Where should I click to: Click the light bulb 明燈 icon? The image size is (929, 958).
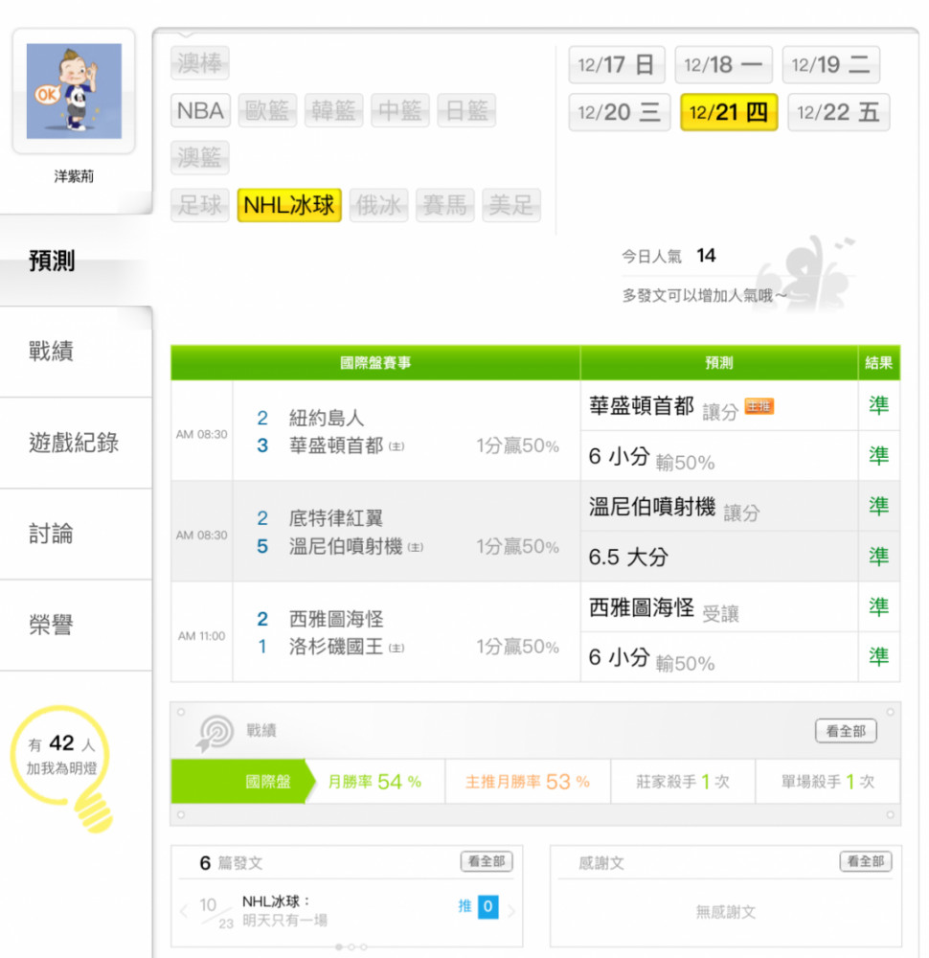click(x=62, y=768)
